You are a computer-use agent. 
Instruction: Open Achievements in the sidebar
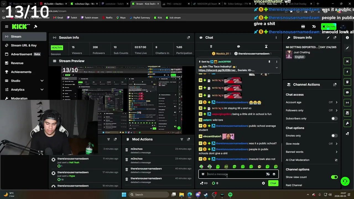(x=24, y=72)
